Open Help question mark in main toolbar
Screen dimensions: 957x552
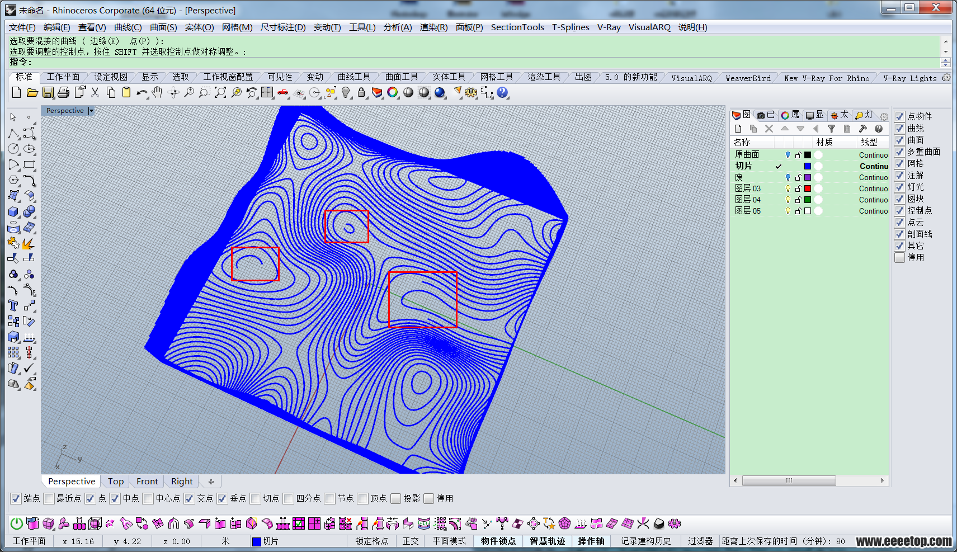pyautogui.click(x=502, y=92)
